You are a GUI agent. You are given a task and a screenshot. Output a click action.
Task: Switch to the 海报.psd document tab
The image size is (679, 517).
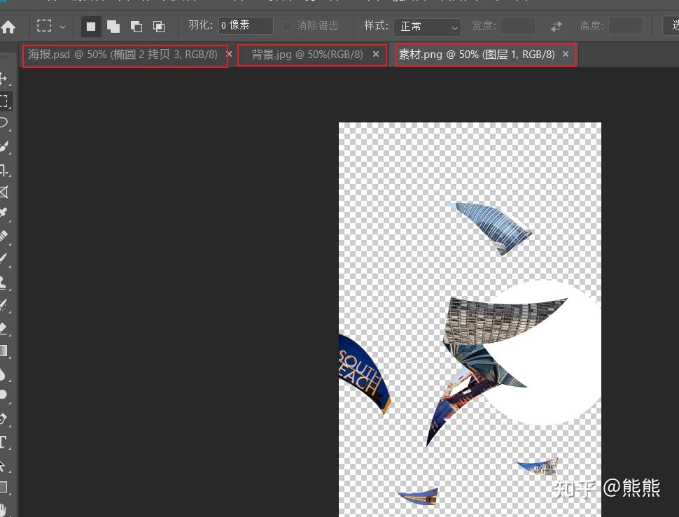(x=122, y=55)
